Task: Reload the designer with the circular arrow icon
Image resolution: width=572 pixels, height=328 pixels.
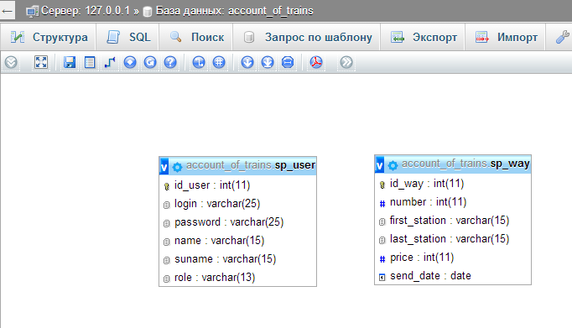Action: (150, 62)
